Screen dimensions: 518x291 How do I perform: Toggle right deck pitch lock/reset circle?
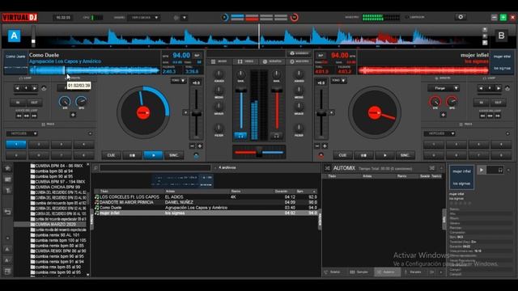(x=321, y=155)
